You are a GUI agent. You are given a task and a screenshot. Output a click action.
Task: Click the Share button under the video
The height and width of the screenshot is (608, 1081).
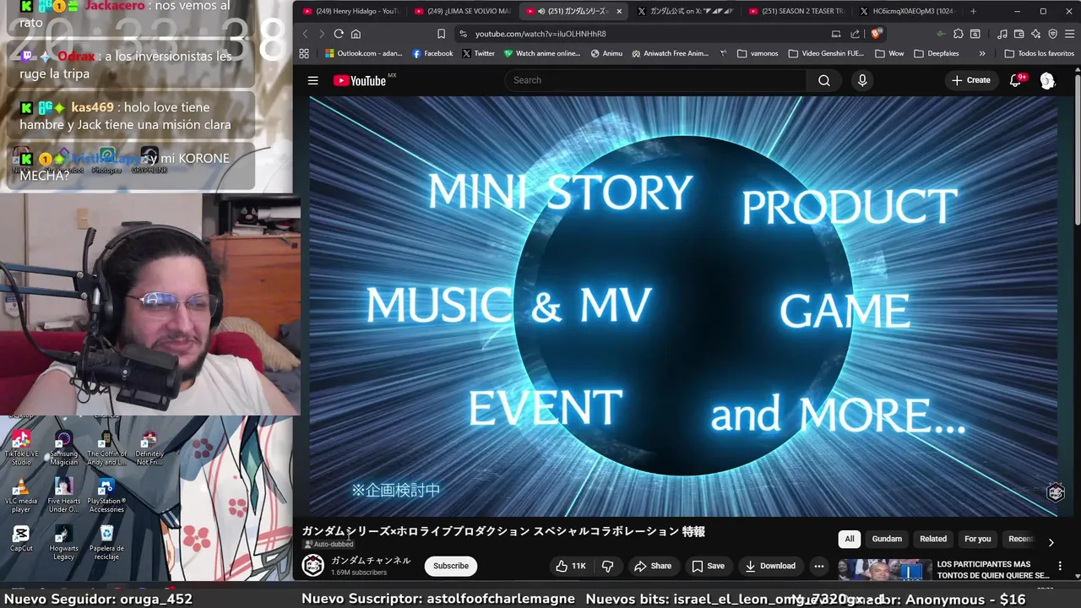[653, 566]
